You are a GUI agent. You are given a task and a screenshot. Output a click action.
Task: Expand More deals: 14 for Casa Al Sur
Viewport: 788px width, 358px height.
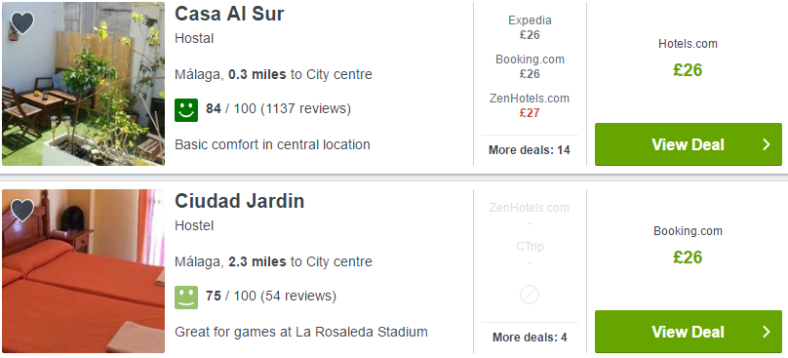530,150
